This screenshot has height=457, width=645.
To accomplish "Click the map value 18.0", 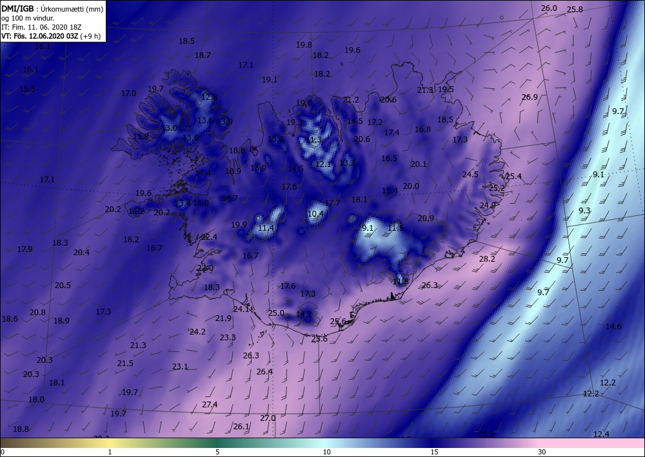I will tap(36, 400).
